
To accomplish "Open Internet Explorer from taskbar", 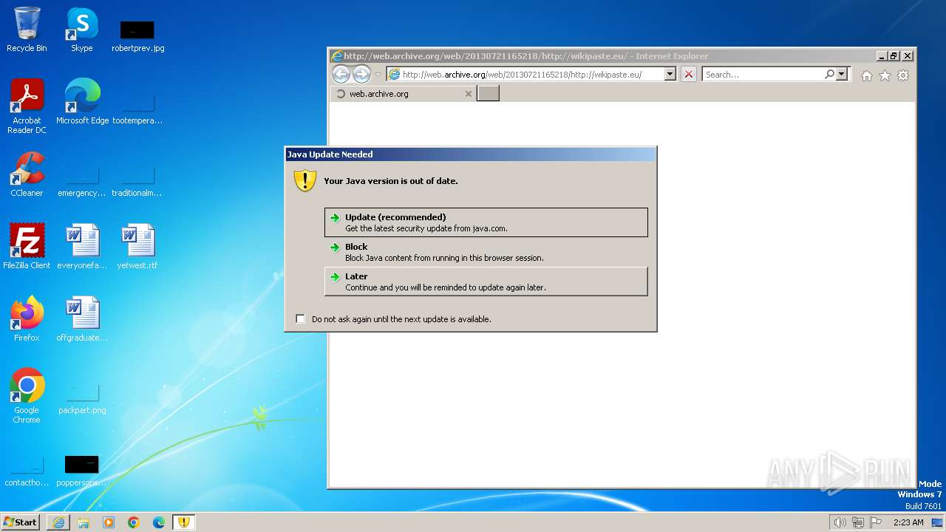I will tap(58, 522).
